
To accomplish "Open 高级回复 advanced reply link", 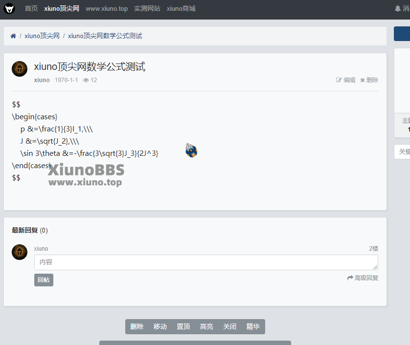I will [363, 278].
